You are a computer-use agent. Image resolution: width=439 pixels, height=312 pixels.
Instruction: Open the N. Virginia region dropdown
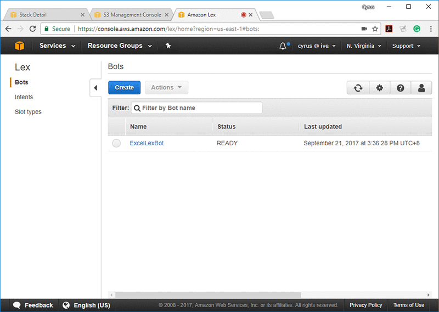click(x=364, y=46)
